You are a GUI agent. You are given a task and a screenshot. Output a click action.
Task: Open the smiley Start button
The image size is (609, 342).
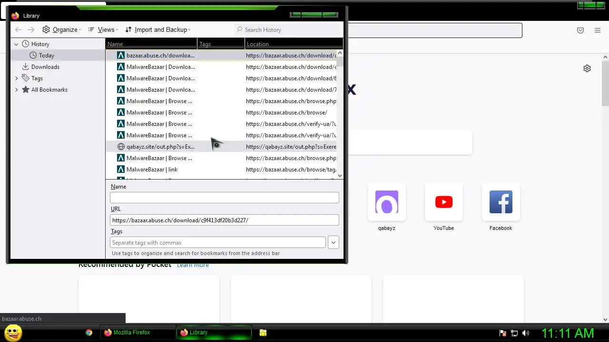tap(13, 332)
